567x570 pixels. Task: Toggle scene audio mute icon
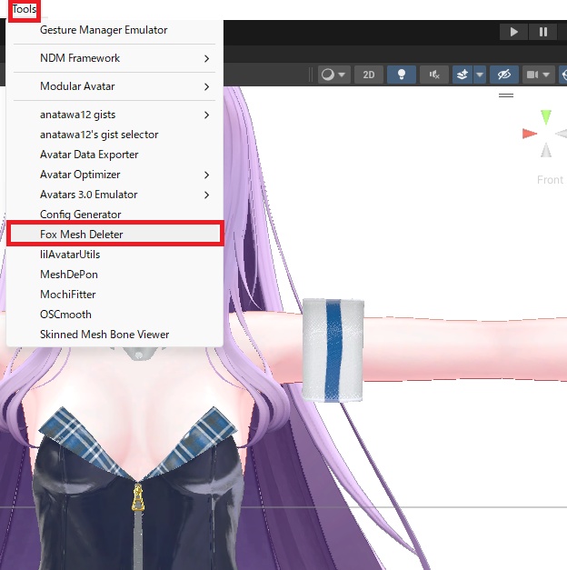(x=434, y=75)
